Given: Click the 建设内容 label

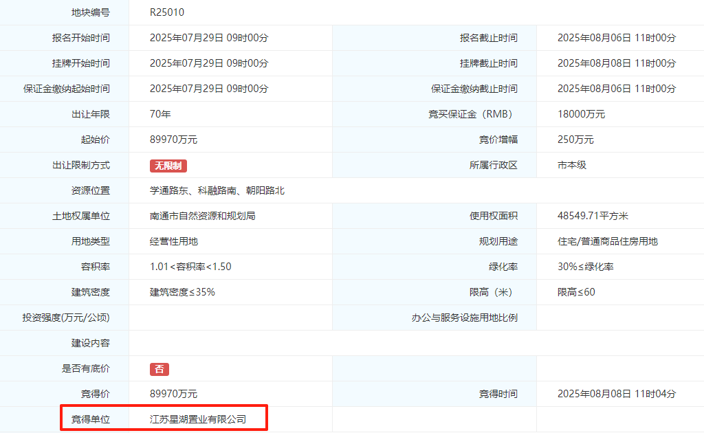Looking at the screenshot, I should pos(90,343).
